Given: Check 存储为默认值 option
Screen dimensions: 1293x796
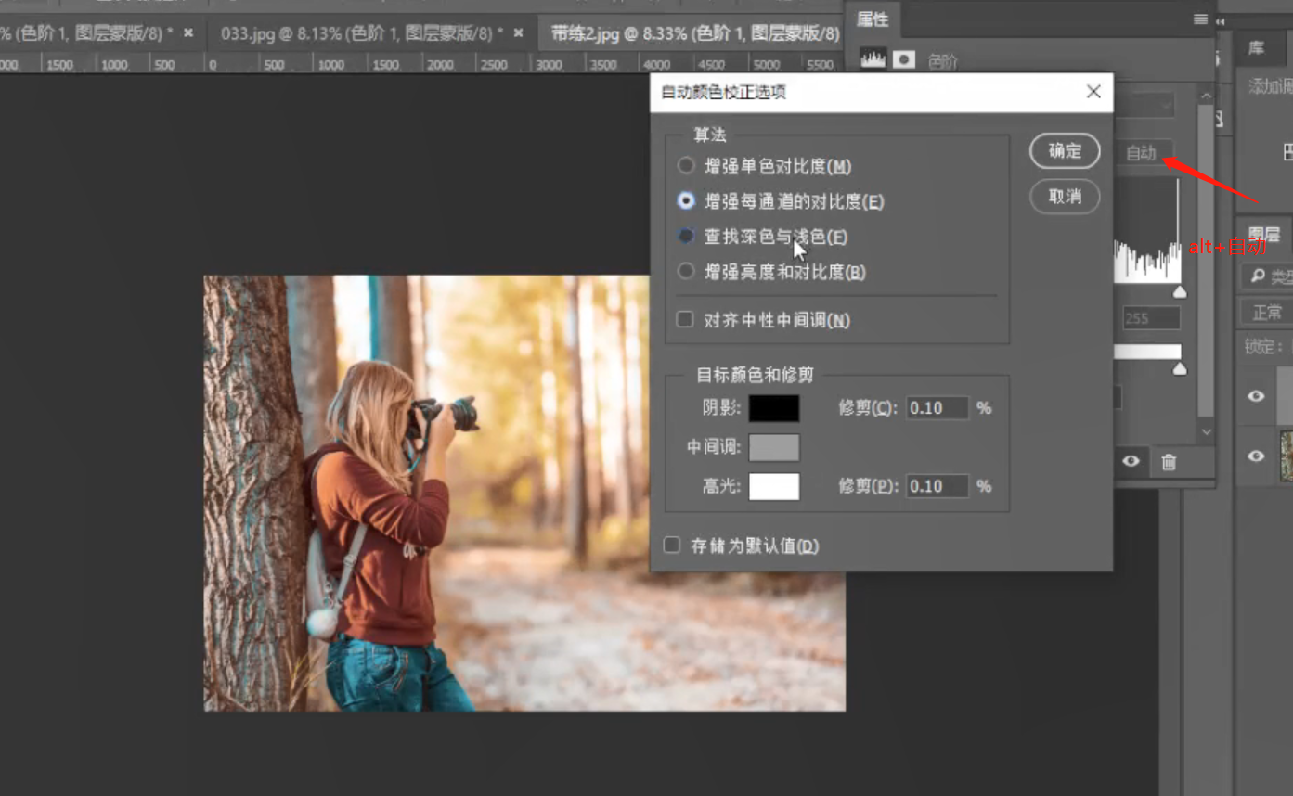Looking at the screenshot, I should (x=672, y=546).
